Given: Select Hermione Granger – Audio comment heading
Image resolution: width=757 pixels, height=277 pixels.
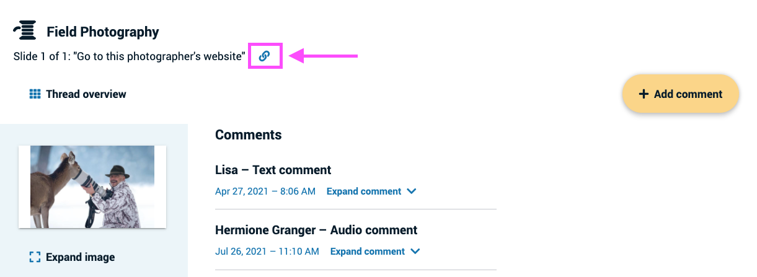Looking at the screenshot, I should click(x=316, y=230).
